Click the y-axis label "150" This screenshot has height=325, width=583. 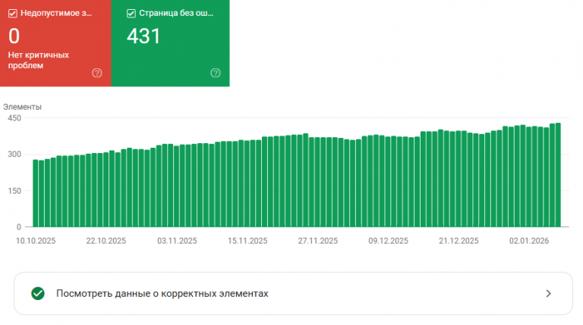(14, 191)
